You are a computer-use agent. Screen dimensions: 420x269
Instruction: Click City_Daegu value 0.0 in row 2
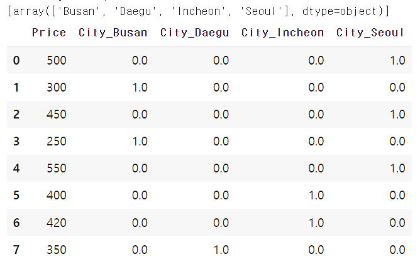tap(221, 114)
